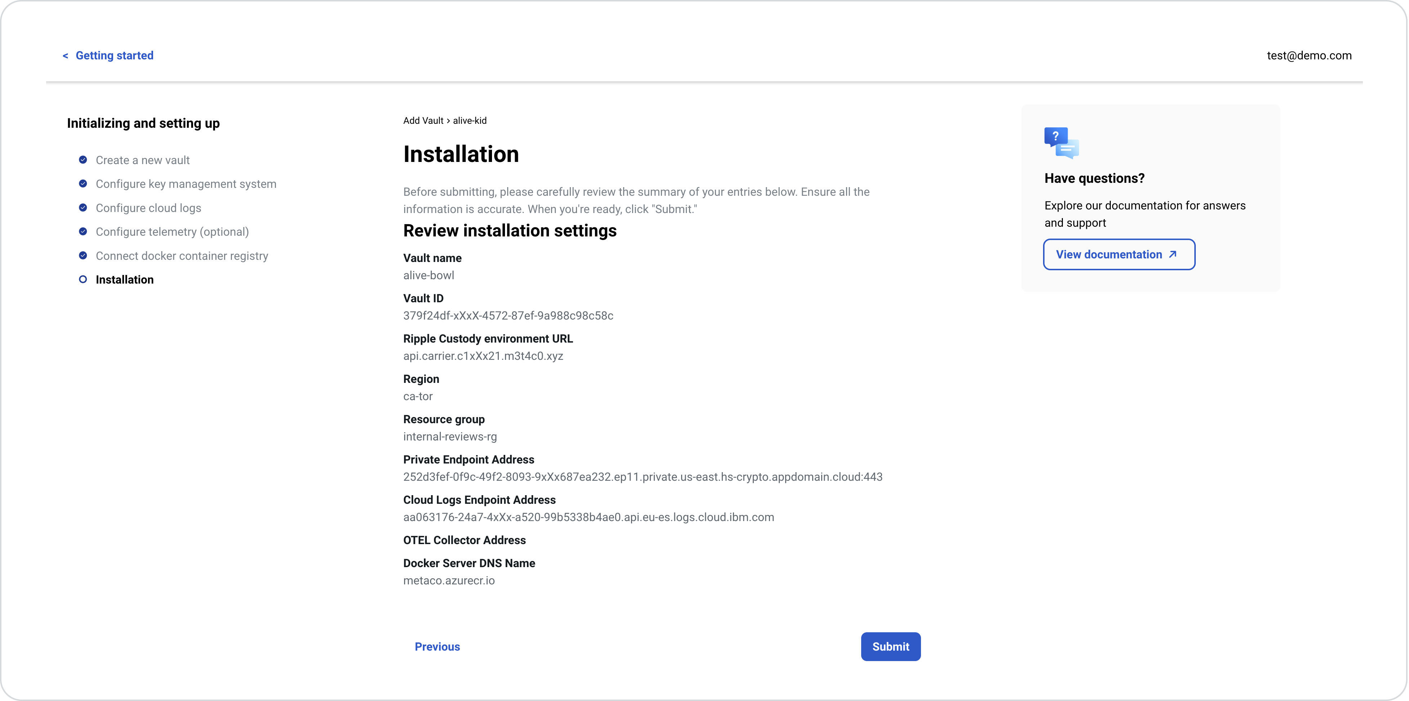
Task: Click the Resource group label
Action: [444, 420]
